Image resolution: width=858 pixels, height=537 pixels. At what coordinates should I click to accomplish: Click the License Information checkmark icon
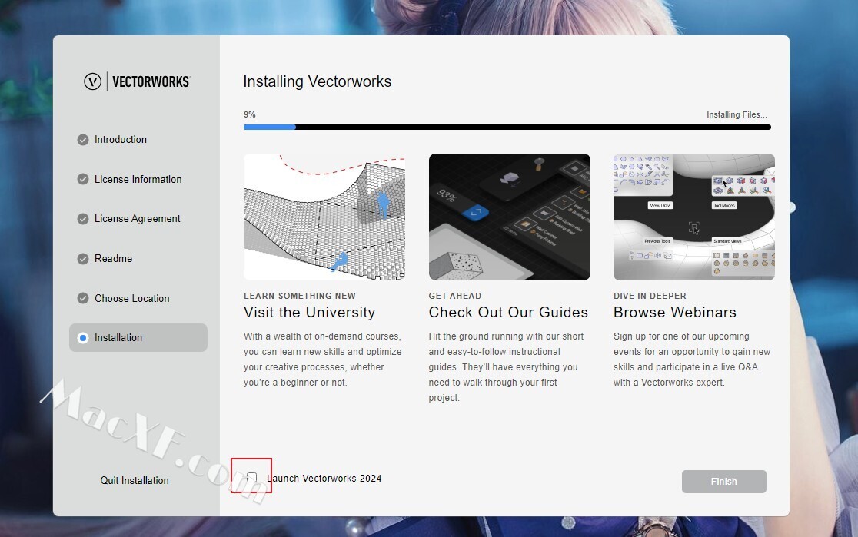point(82,179)
